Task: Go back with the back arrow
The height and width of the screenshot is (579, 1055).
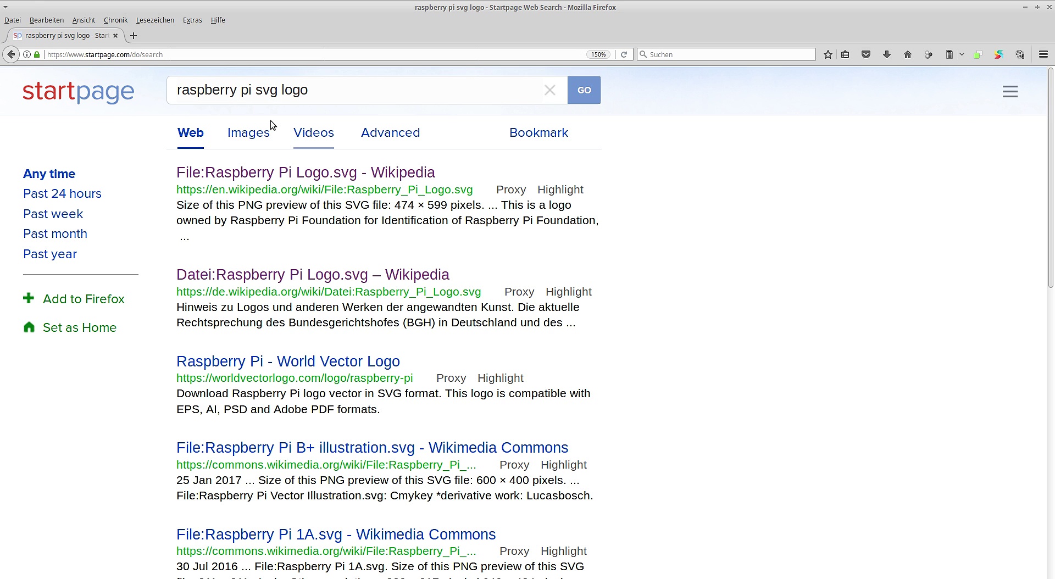Action: [x=11, y=54]
